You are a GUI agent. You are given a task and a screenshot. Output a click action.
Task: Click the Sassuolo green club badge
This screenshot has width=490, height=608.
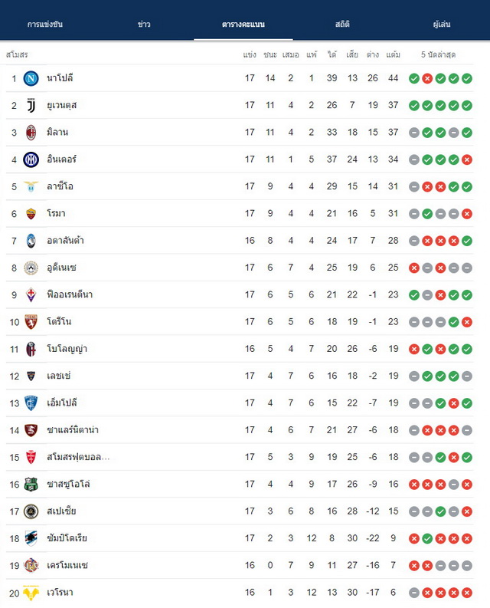[x=31, y=485]
